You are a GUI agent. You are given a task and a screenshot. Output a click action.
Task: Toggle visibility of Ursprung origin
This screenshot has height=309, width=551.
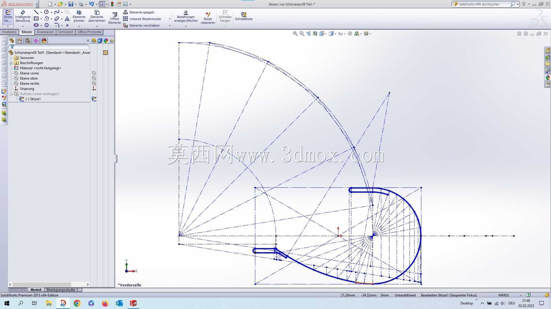tap(94, 89)
